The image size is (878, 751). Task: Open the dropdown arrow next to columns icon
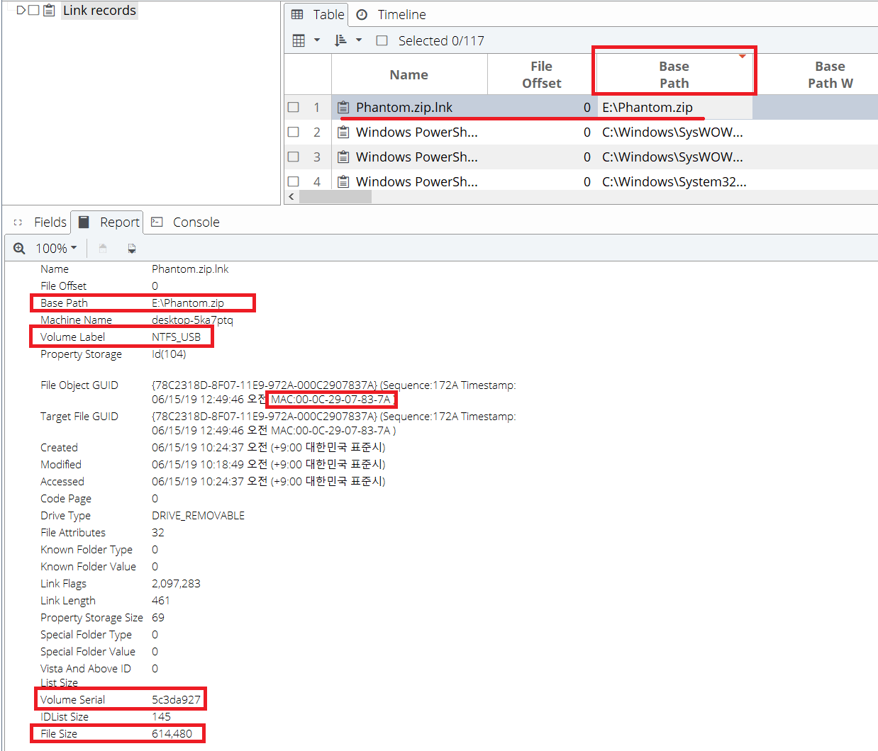coord(317,40)
